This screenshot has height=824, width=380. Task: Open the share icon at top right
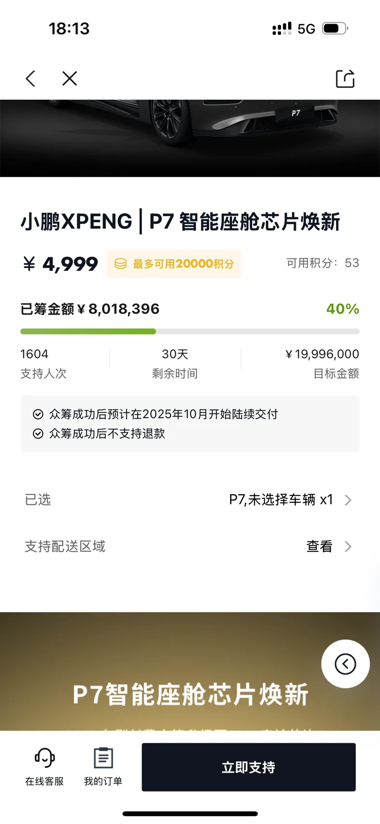[345, 78]
